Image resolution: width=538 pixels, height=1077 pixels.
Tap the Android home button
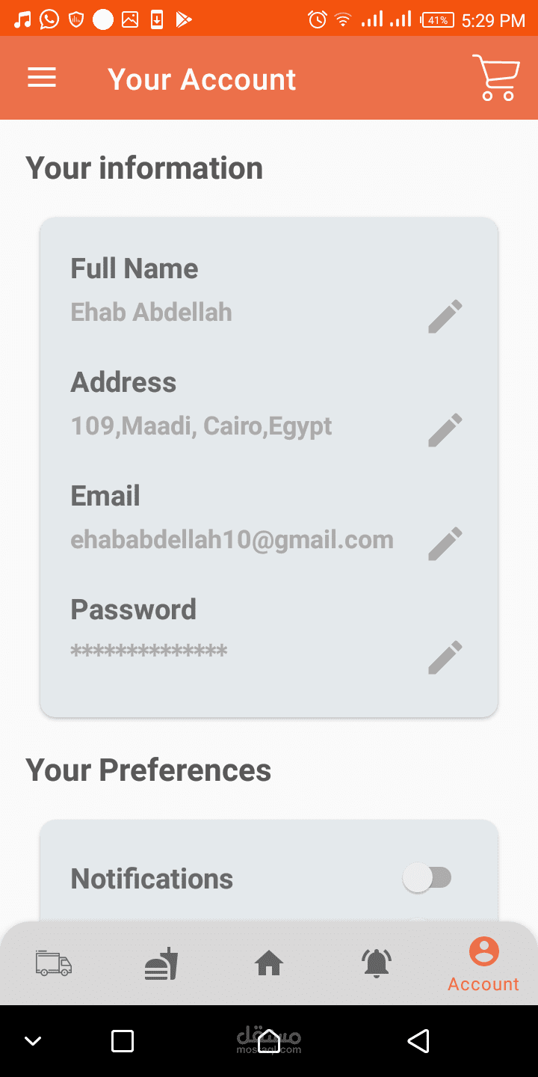click(x=269, y=1041)
